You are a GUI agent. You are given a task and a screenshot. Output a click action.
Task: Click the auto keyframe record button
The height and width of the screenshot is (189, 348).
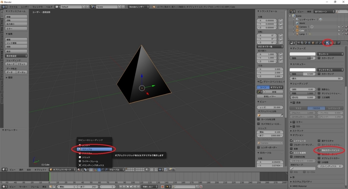pyautogui.click(x=162, y=187)
